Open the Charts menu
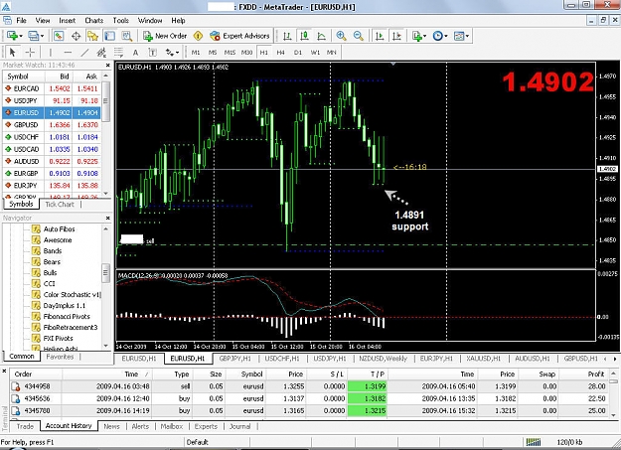The image size is (621, 450). [x=93, y=20]
